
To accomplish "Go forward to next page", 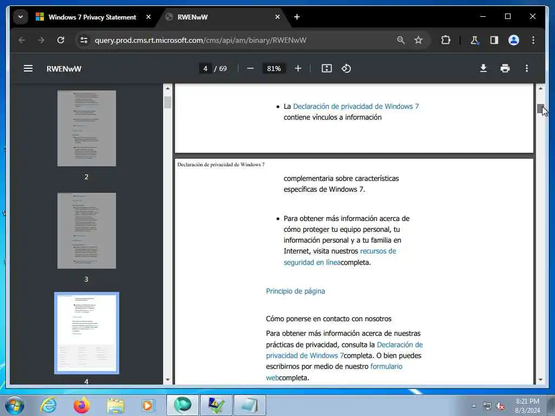I will click(41, 40).
